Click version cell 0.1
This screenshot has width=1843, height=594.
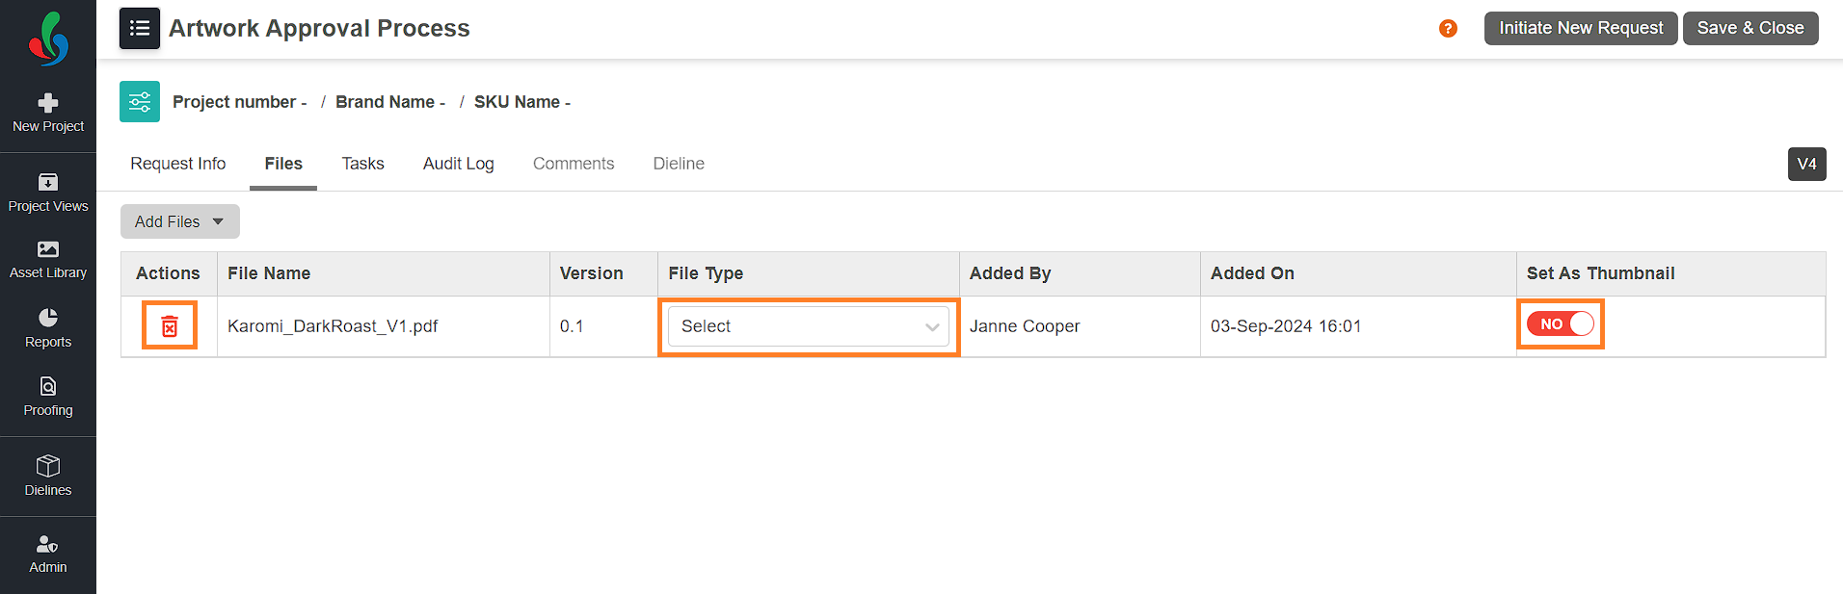pos(572,326)
